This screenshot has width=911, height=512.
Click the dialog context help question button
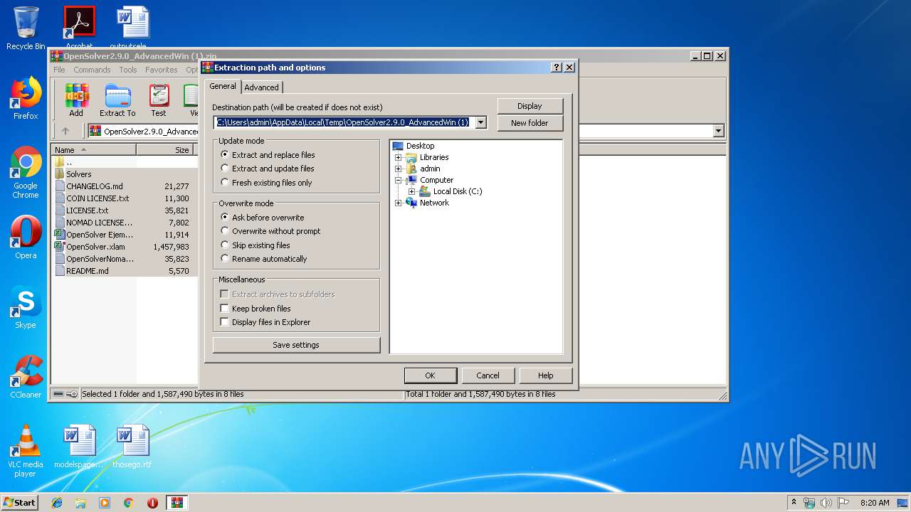tap(557, 68)
